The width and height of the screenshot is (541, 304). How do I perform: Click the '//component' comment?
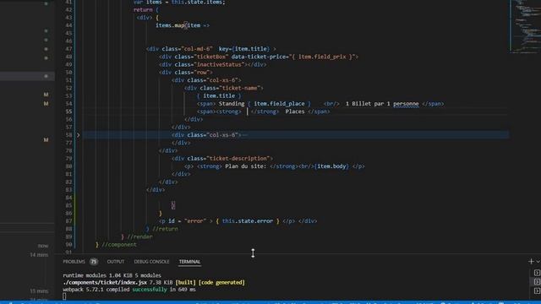[119, 245]
